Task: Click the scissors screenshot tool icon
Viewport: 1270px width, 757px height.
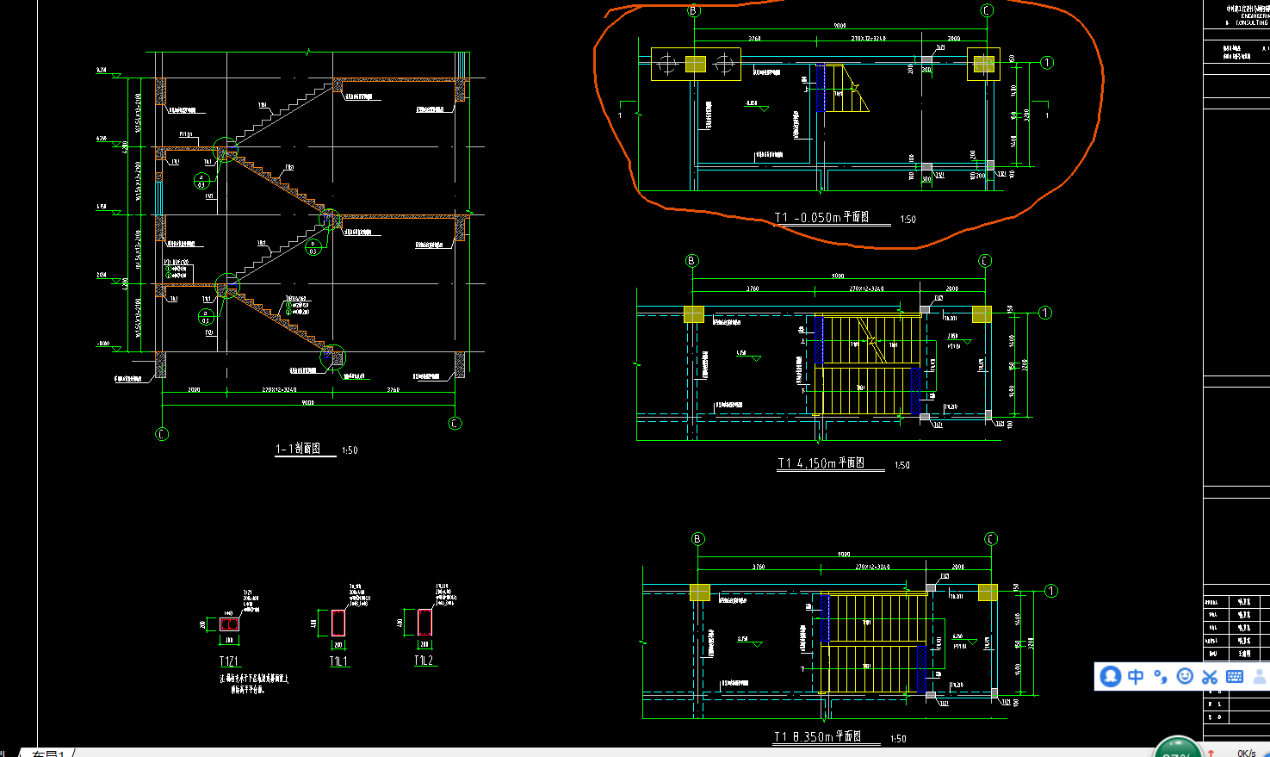Action: (1210, 677)
